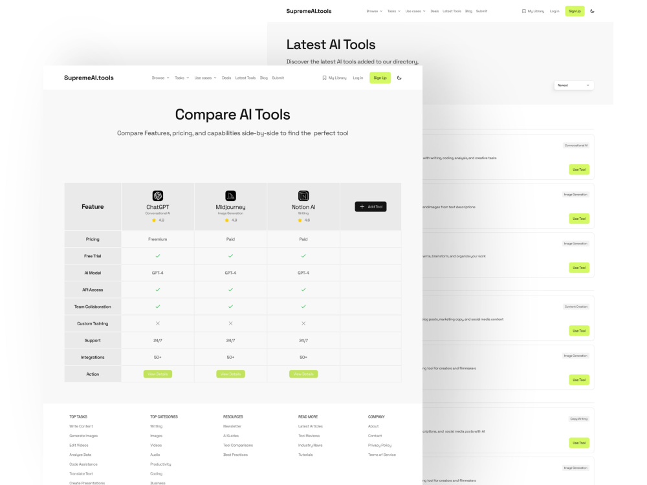Screen dimensions: 647x485
Task: Toggle dark mode moon icon in Compare window
Action: click(399, 78)
